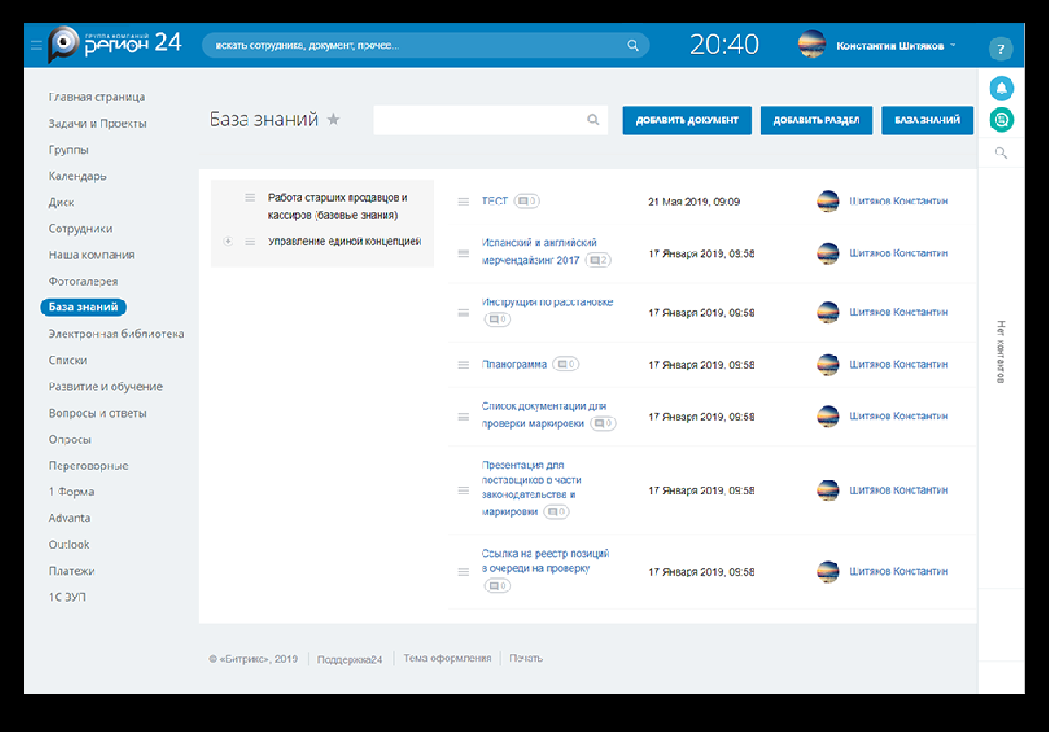Open the green chat icon in the right panel
The image size is (1049, 732).
(1001, 119)
